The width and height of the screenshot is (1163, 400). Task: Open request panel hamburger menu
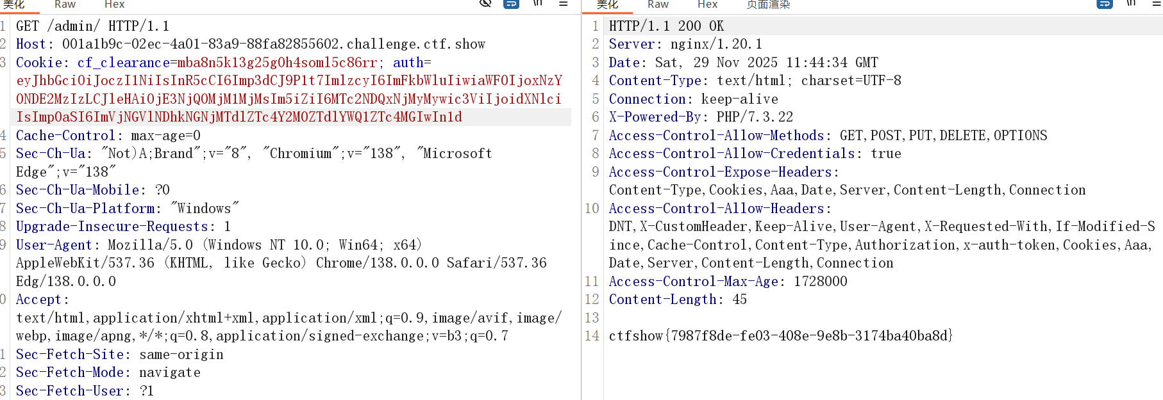(x=564, y=3)
